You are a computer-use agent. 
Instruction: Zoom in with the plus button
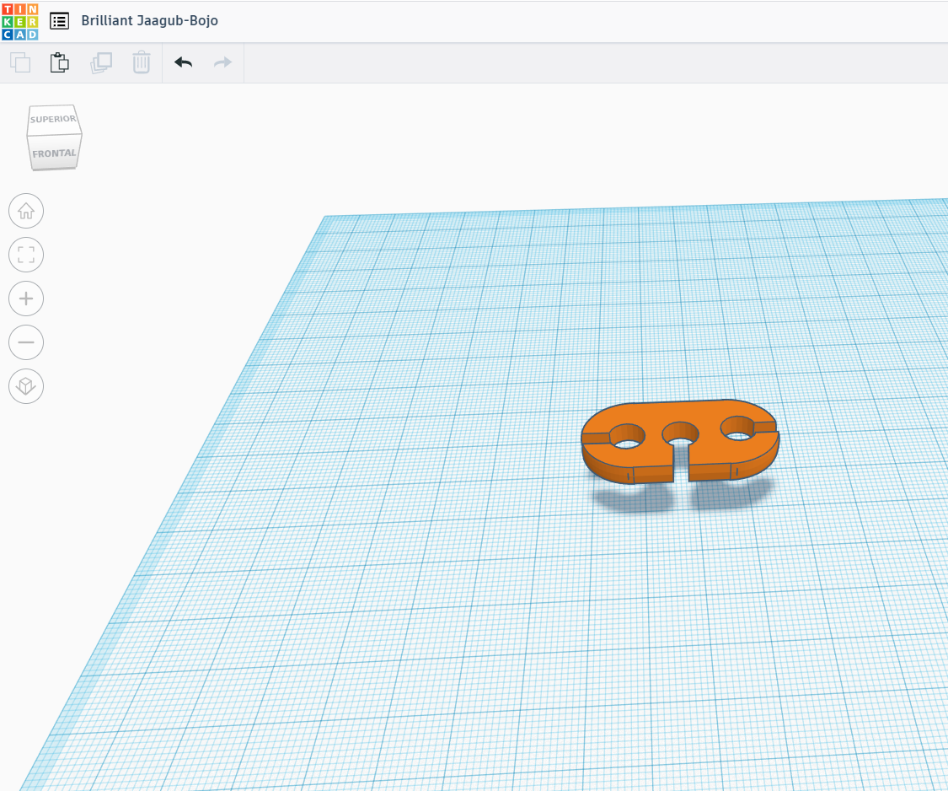26,299
